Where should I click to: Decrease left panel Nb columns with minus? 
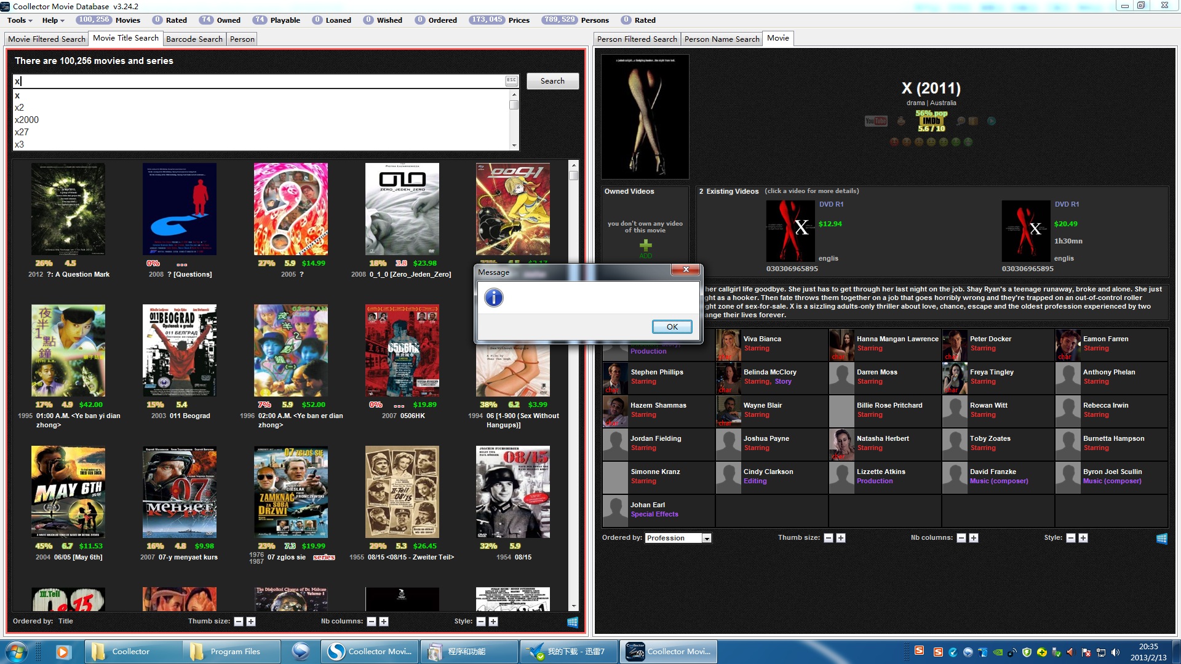coord(372,622)
